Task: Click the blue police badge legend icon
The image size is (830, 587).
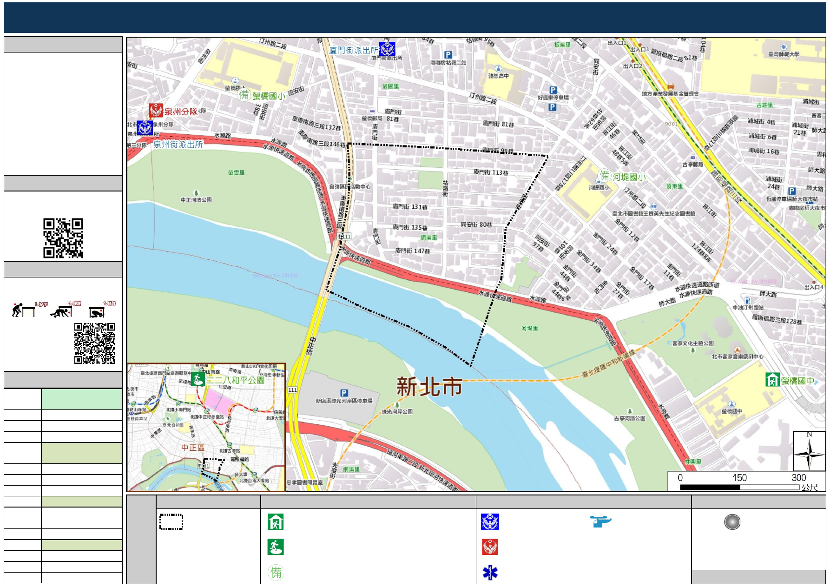Action: (x=490, y=521)
